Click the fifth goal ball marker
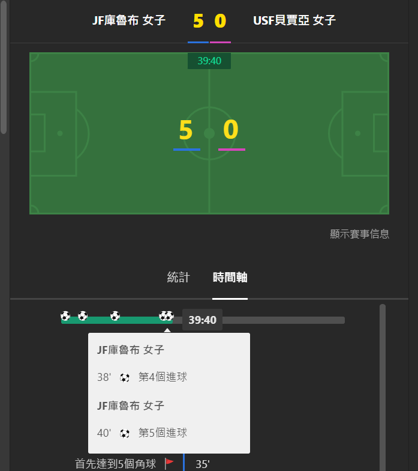Image resolution: width=418 pixels, height=471 pixels. [169, 316]
